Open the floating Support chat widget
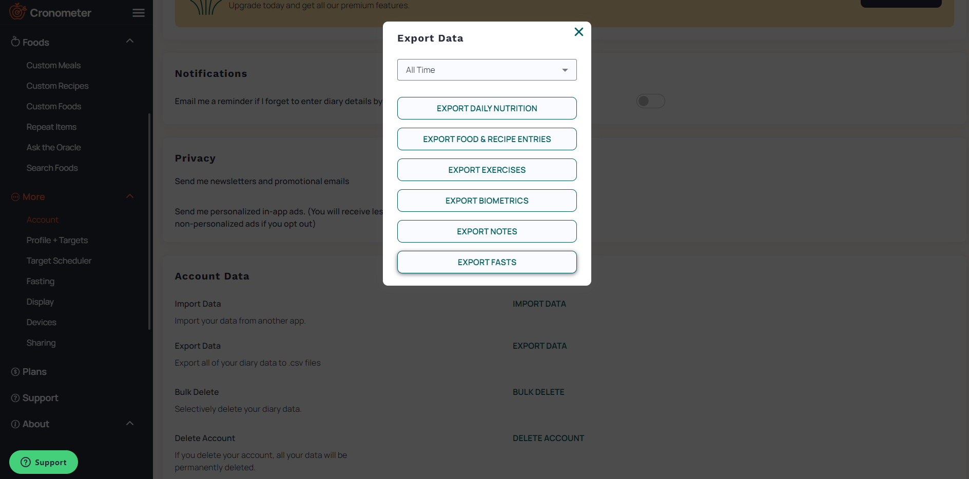Screen dimensions: 969x479 [x=43, y=462]
